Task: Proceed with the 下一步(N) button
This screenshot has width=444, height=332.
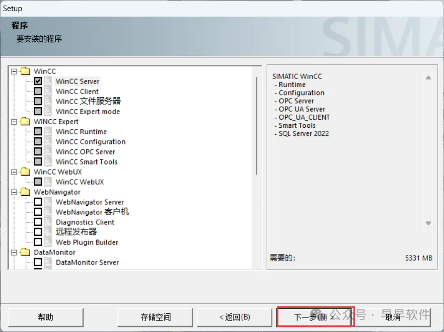Action: click(x=315, y=317)
